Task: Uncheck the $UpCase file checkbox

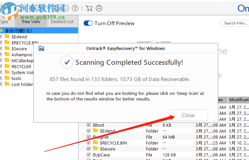Action: pos(89,155)
